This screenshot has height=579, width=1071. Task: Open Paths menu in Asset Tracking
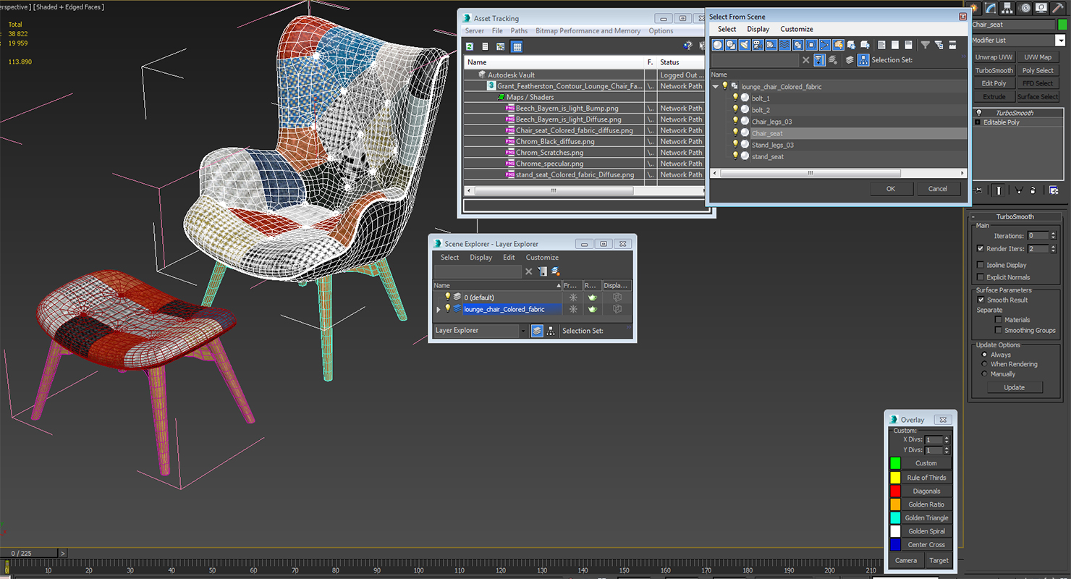[x=519, y=31]
